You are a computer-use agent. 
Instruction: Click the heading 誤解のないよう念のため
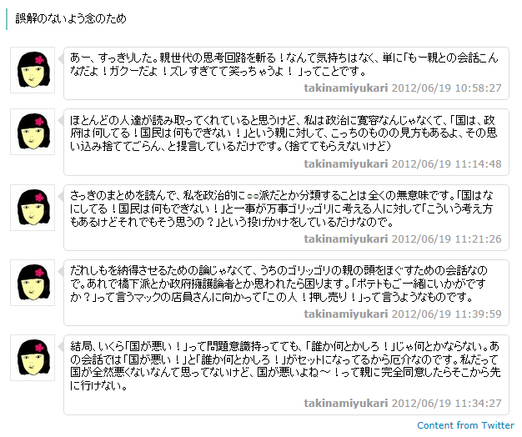pos(71,18)
